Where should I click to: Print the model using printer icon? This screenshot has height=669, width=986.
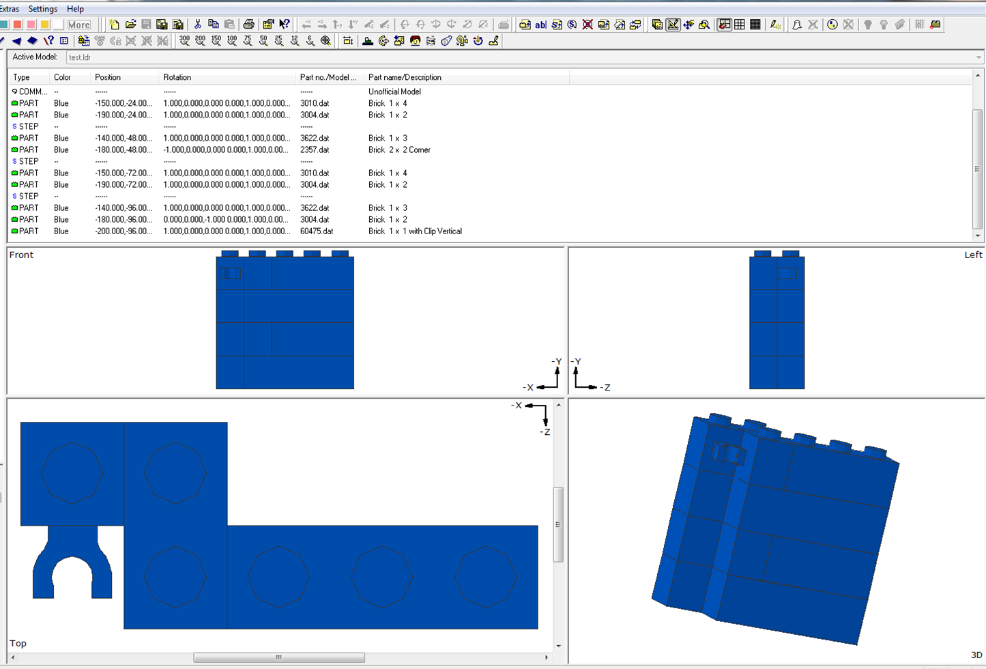[x=249, y=25]
